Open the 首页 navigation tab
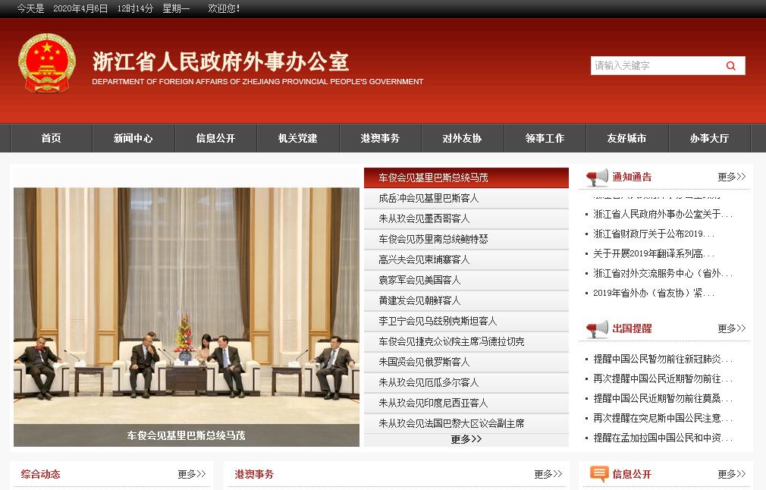Viewport: 766px width, 490px height. click(51, 138)
